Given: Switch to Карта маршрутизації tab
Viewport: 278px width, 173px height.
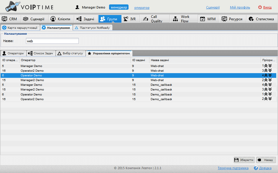Looking at the screenshot, I should click(20, 28).
